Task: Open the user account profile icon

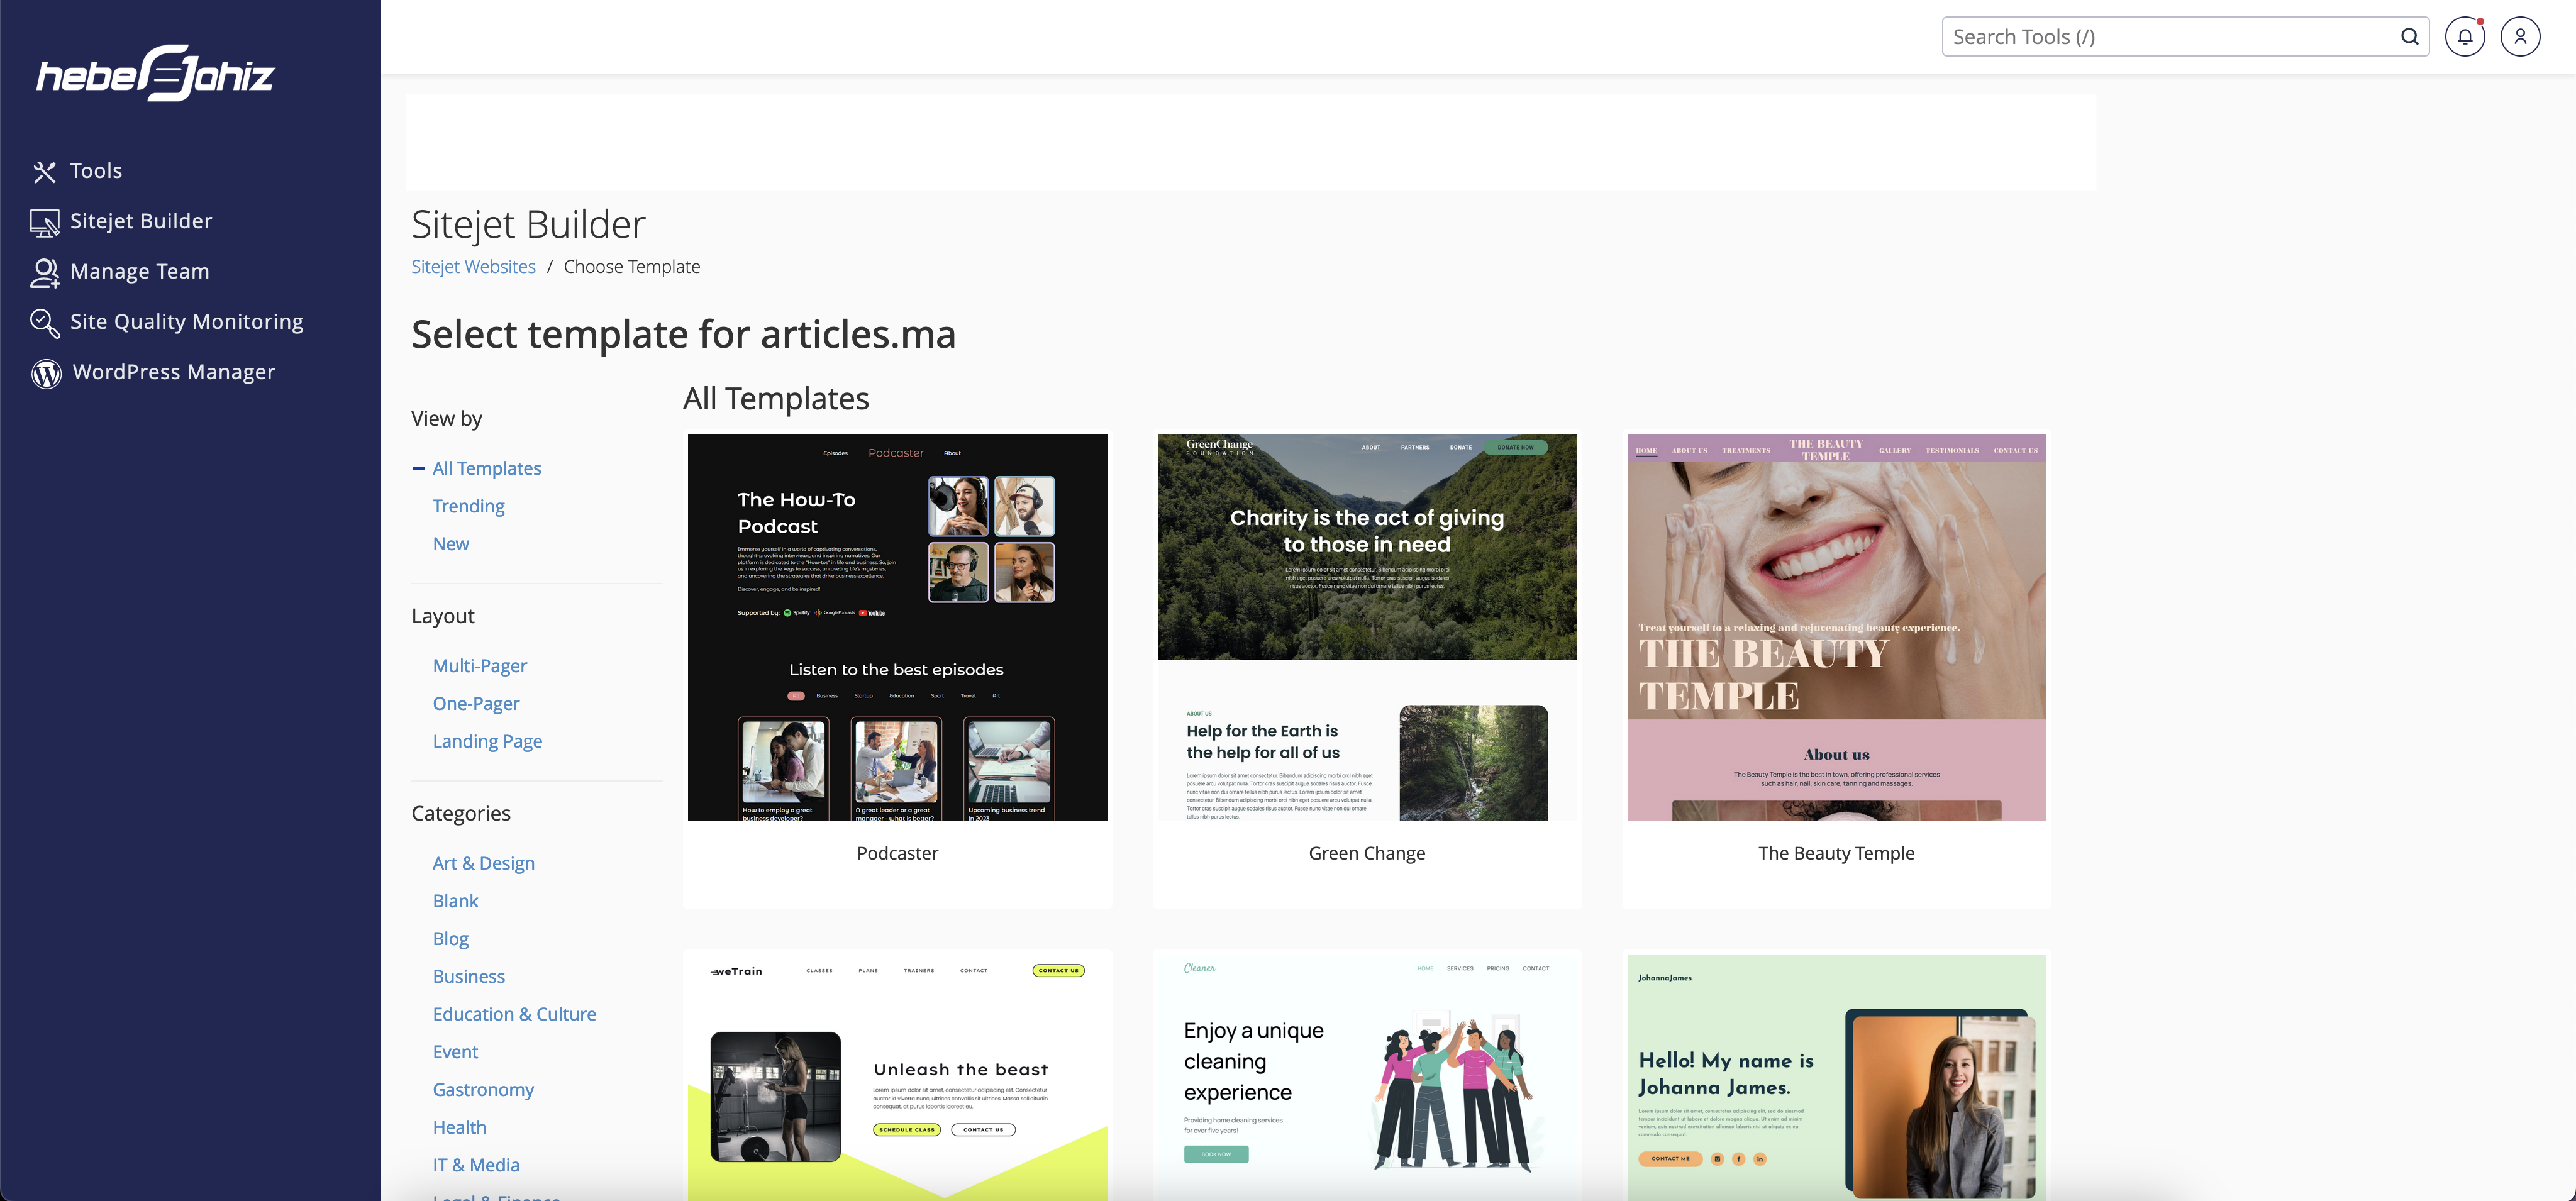Action: [2520, 37]
